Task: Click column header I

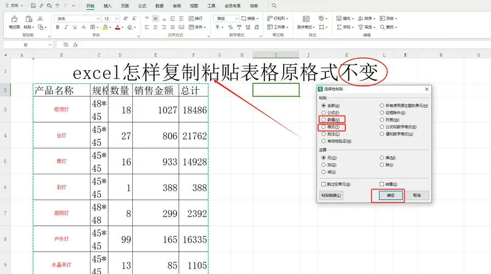Action: 276,55
